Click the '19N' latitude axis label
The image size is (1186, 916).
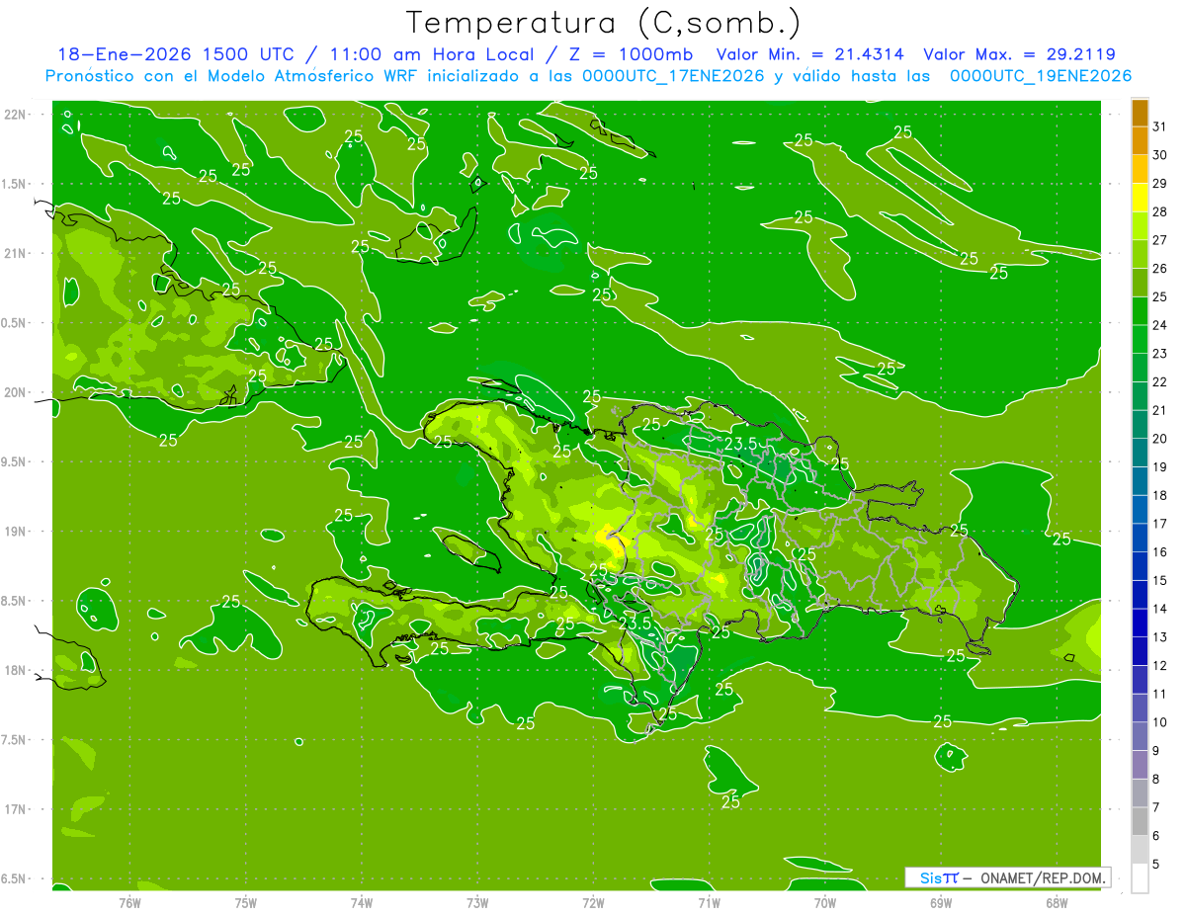coord(15,532)
